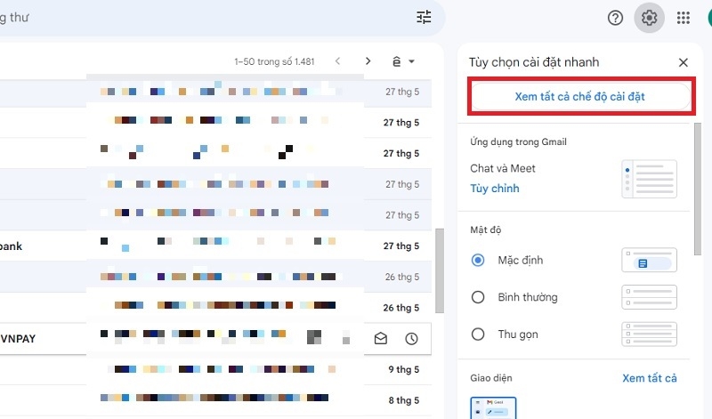Go to the older page arrow
712x419 pixels.
368,61
